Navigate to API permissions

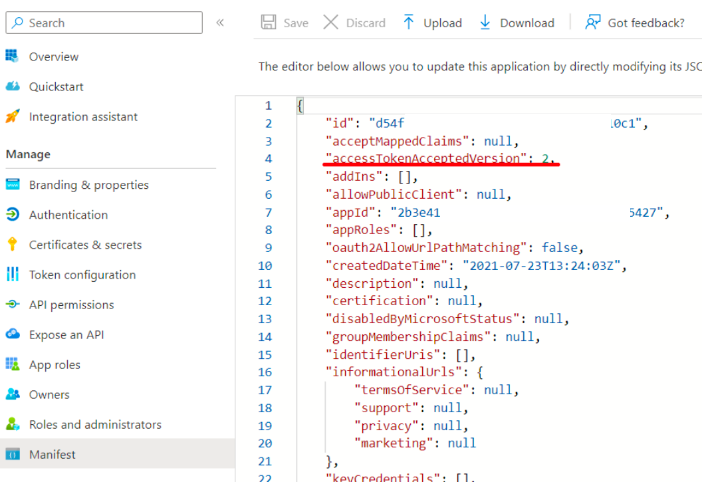(x=72, y=304)
